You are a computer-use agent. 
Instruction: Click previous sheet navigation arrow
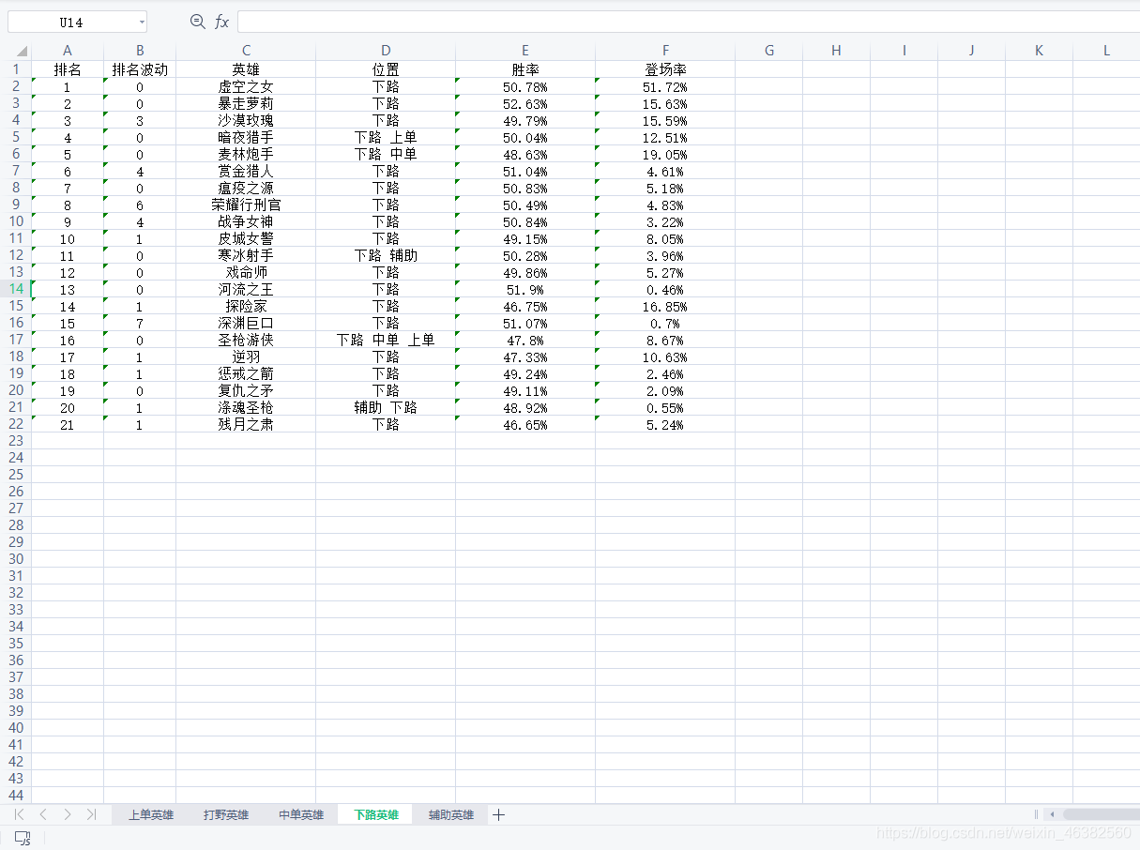point(43,814)
